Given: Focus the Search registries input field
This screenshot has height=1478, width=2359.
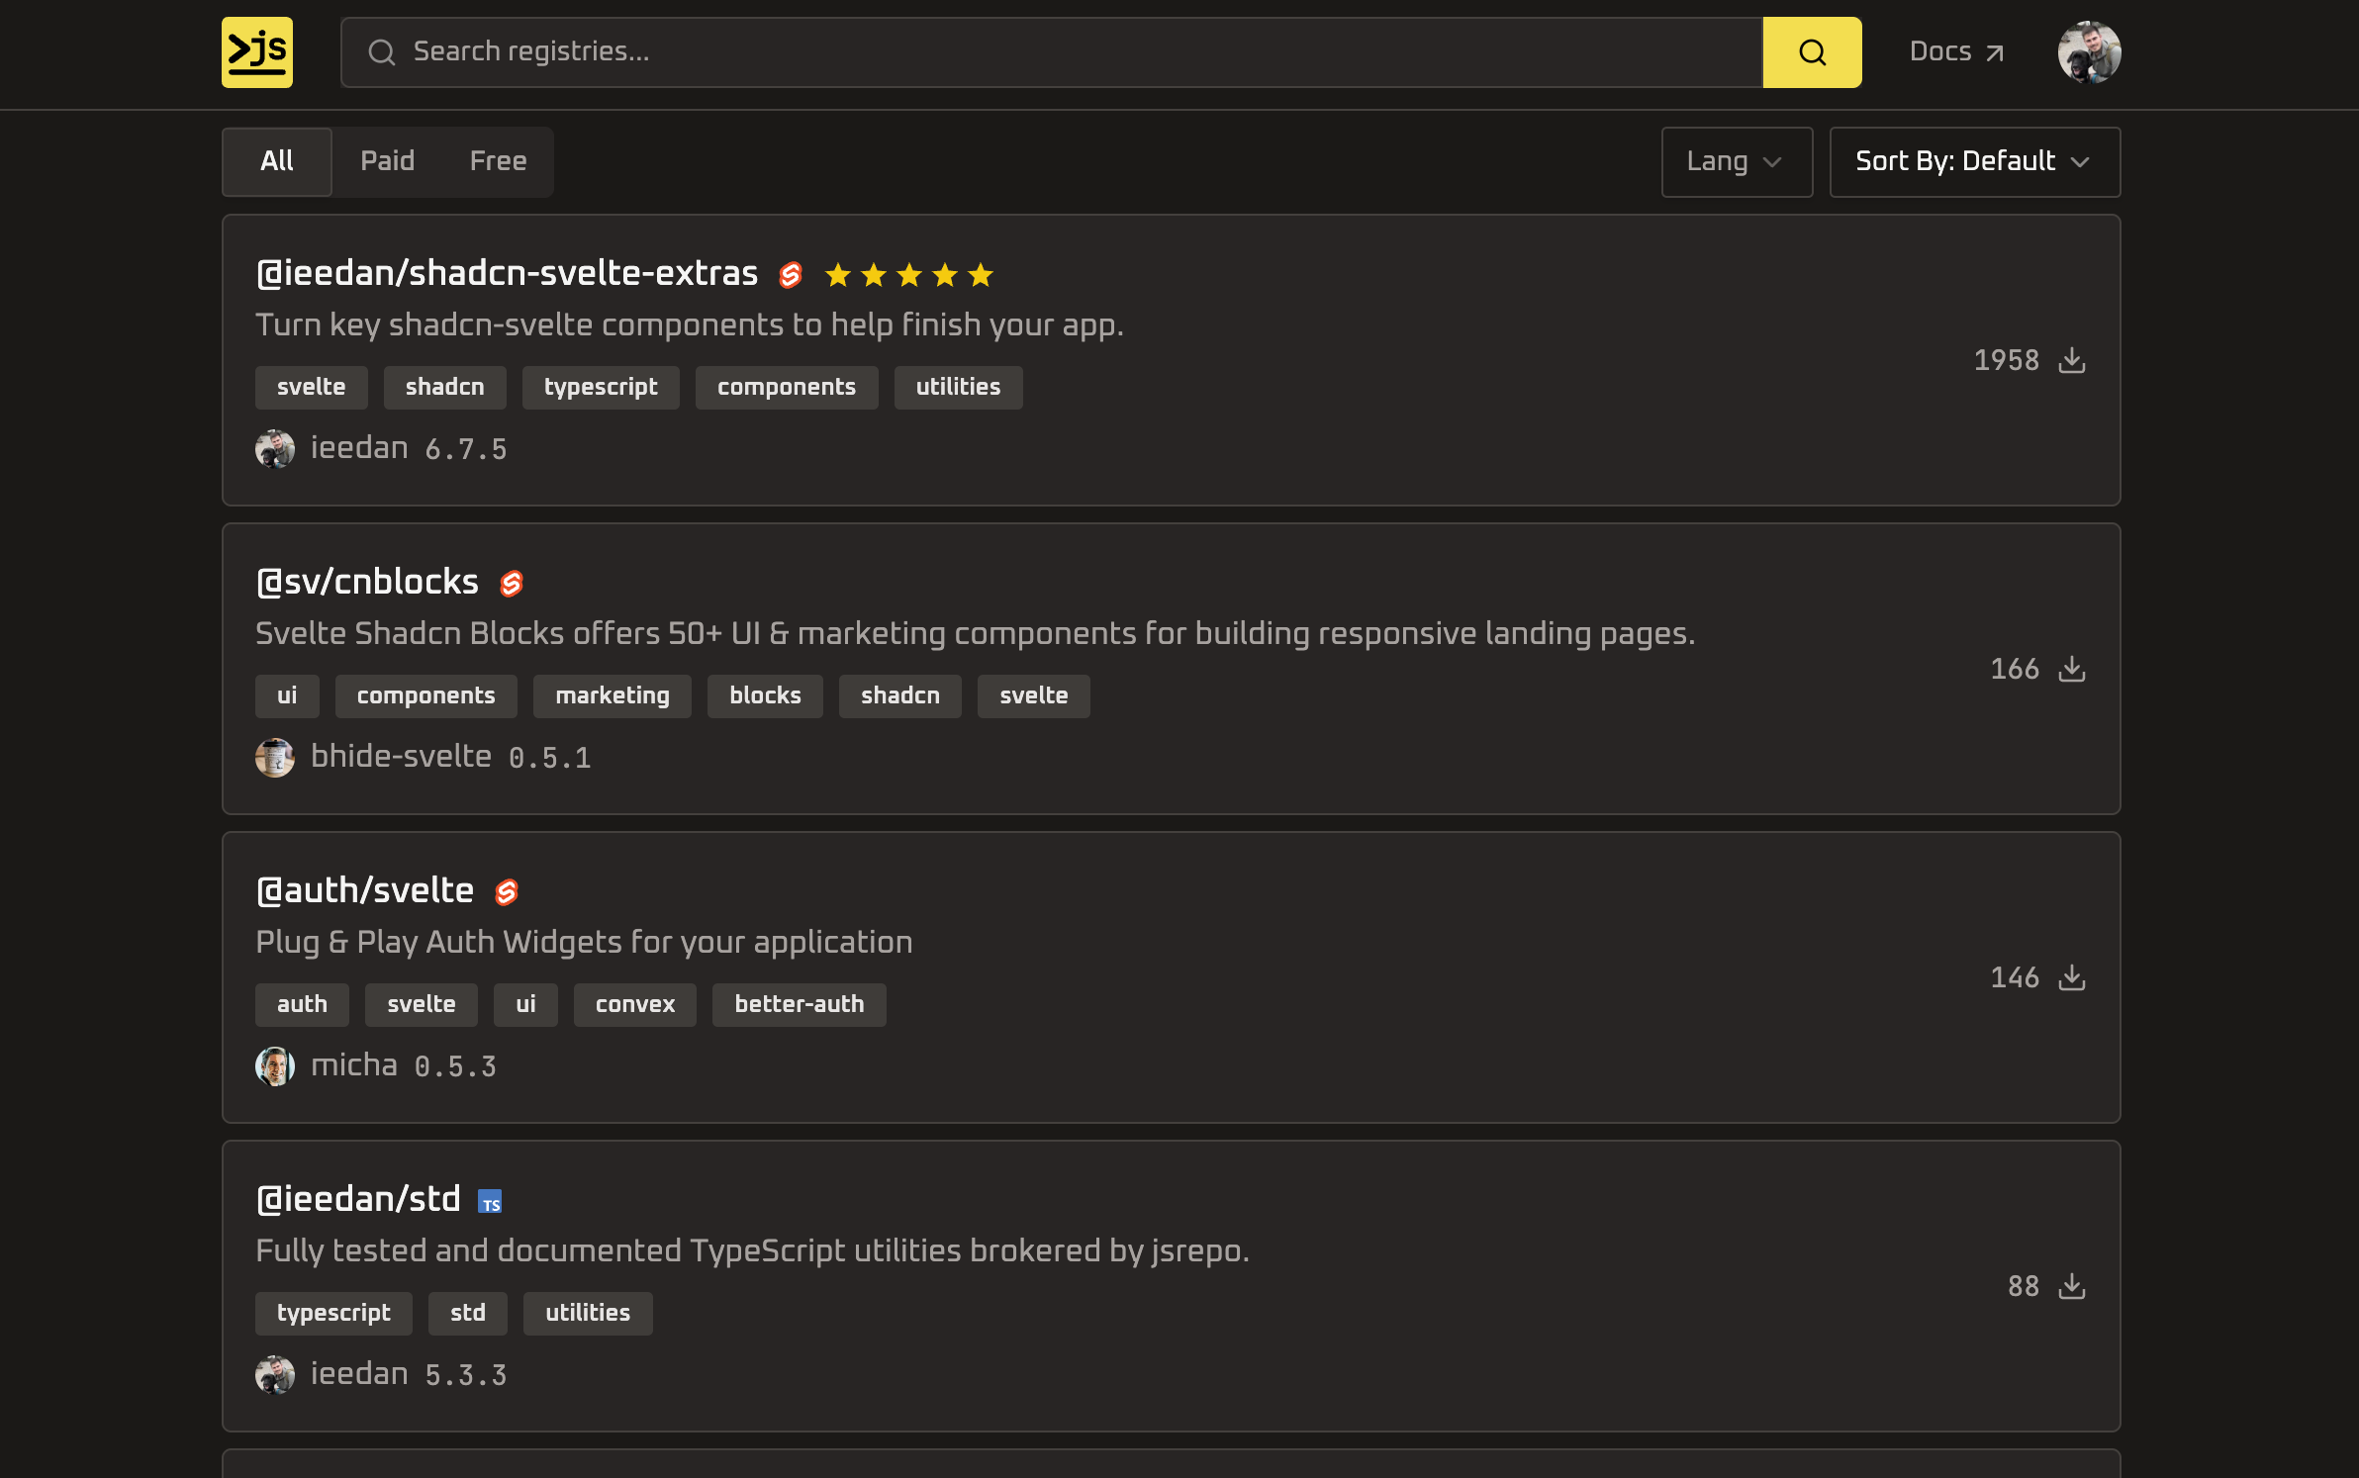Looking at the screenshot, I should click(1052, 52).
